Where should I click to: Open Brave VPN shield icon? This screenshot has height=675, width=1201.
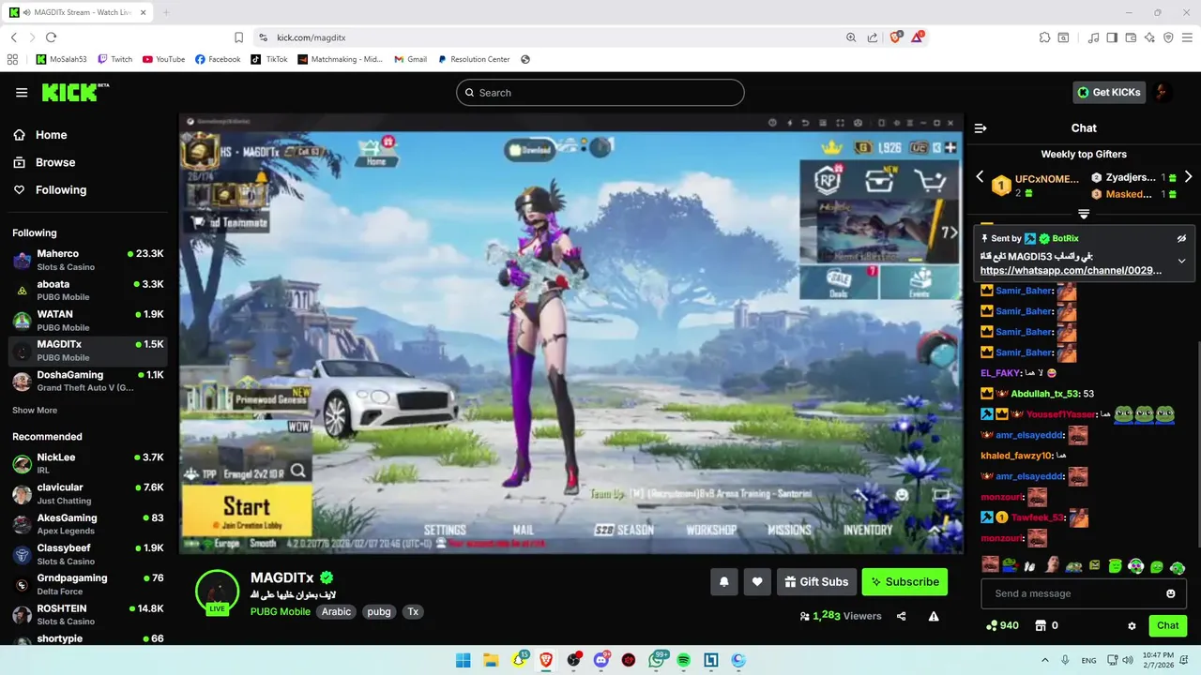tap(1168, 37)
